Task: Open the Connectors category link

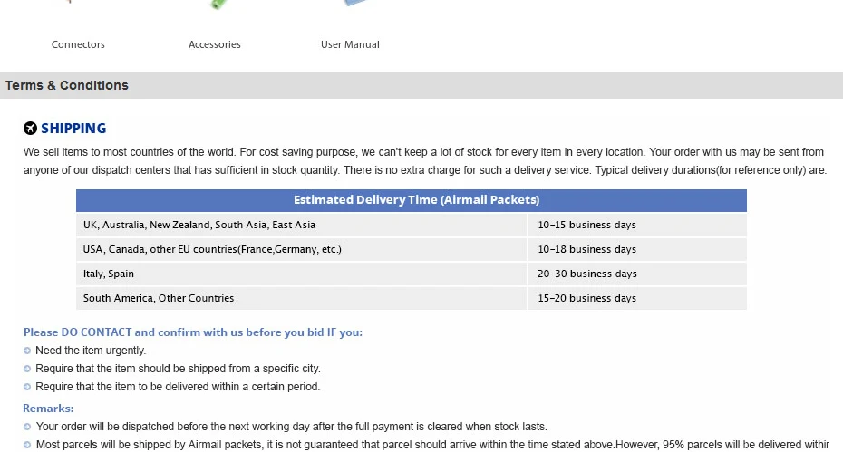Action: coord(78,44)
